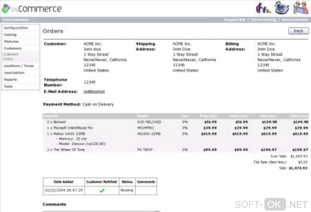Click the Administration label in header bar
311x212 pixels.
pyautogui.click(x=16, y=20)
